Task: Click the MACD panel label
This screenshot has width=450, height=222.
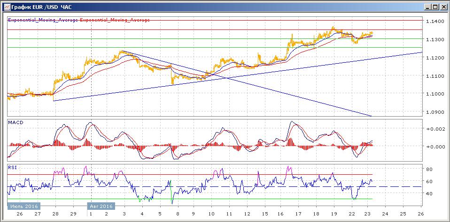Action: point(16,122)
